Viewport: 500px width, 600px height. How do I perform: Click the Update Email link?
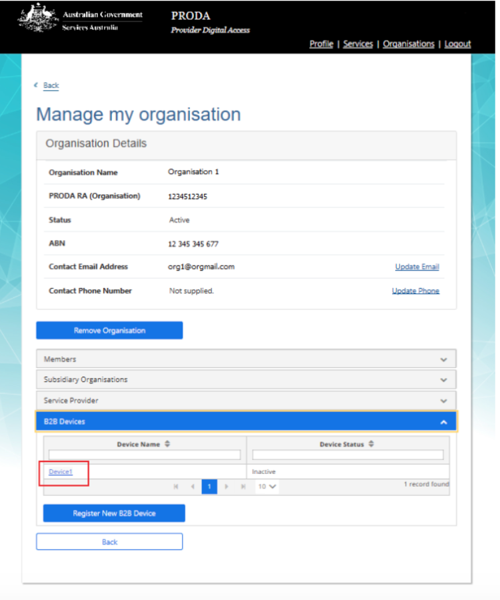click(x=417, y=267)
